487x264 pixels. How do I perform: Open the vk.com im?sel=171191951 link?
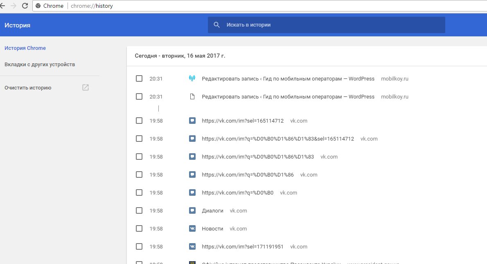pyautogui.click(x=242, y=247)
